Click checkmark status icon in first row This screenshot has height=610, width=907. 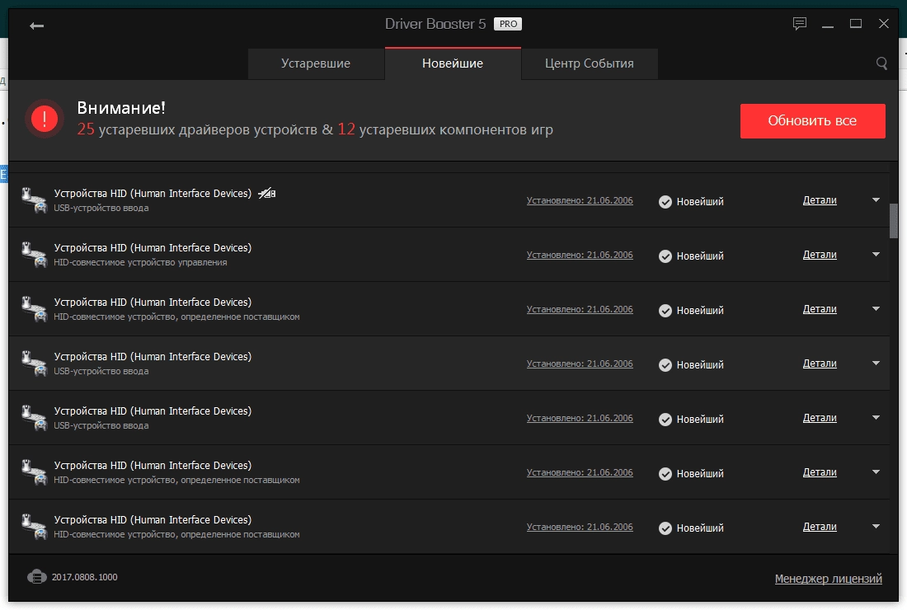[665, 201]
